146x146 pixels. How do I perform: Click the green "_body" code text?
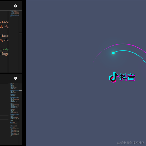[4, 49]
